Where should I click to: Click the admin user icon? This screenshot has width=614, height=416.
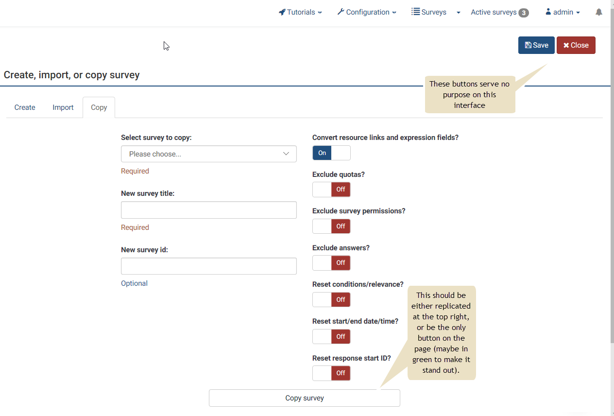(x=548, y=12)
